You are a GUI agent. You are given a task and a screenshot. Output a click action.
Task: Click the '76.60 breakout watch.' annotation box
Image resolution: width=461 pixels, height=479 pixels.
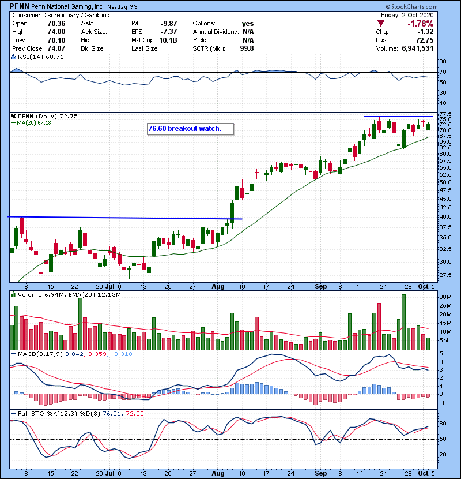coord(190,129)
